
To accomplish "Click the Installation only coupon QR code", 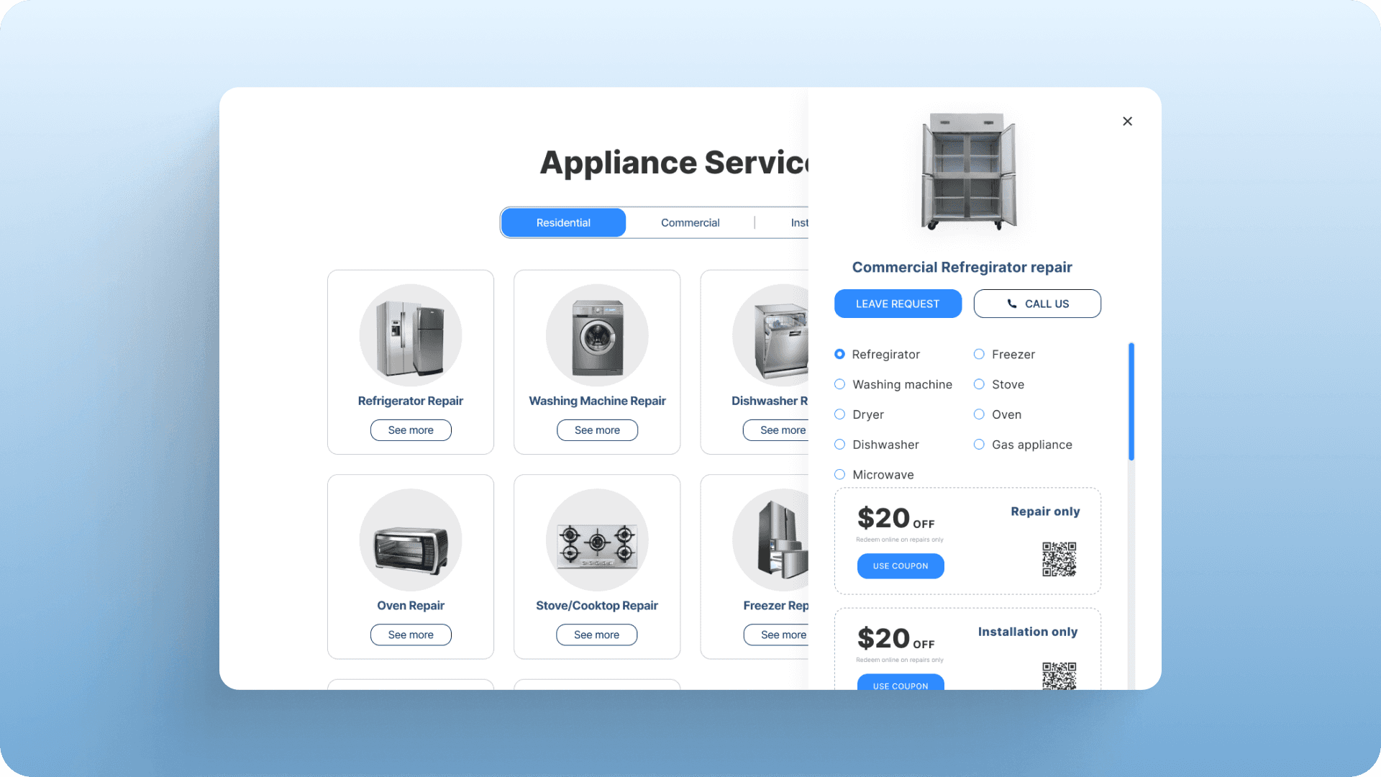I will coord(1059,675).
